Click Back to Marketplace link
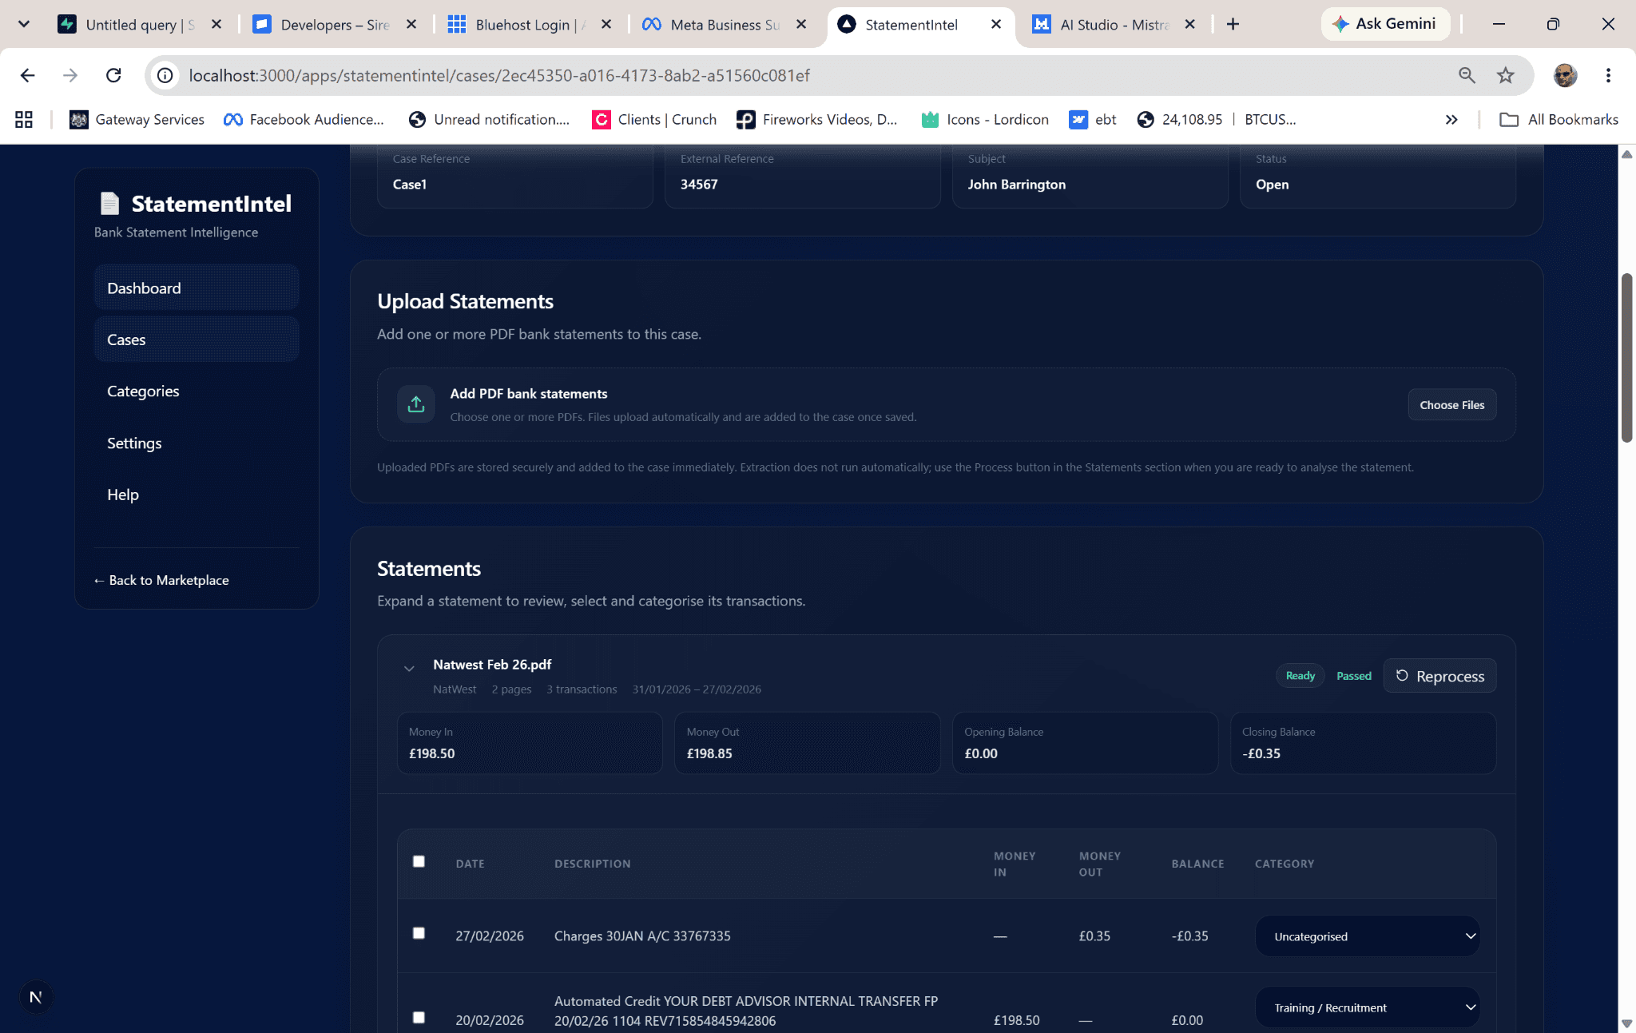This screenshot has height=1033, width=1636. (x=161, y=580)
